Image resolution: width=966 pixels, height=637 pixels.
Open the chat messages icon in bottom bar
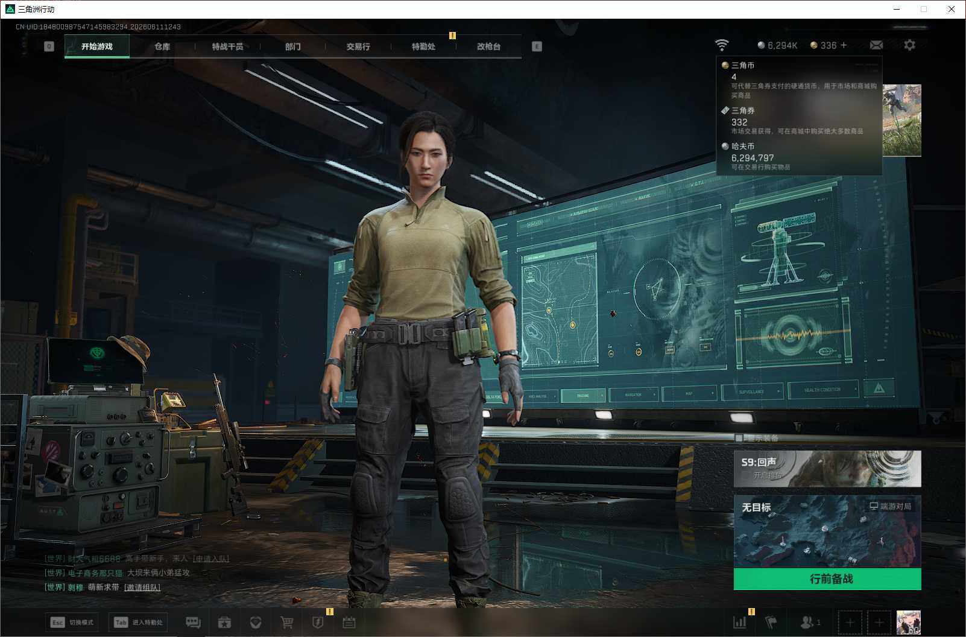(x=193, y=622)
